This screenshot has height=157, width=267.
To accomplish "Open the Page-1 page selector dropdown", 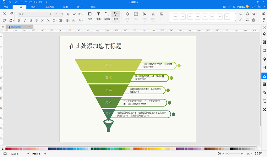I will tap(28, 154).
